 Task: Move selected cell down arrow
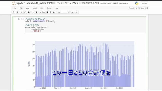(36, 12)
